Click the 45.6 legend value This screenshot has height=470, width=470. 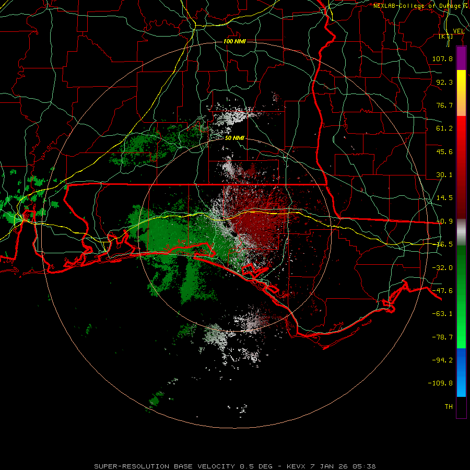pos(444,151)
